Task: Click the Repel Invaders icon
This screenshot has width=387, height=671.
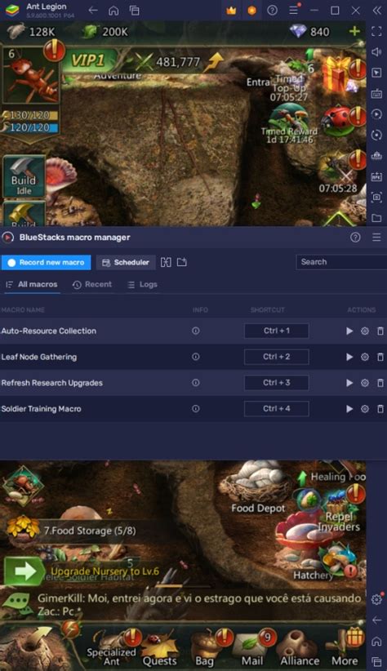Action: 340,511
